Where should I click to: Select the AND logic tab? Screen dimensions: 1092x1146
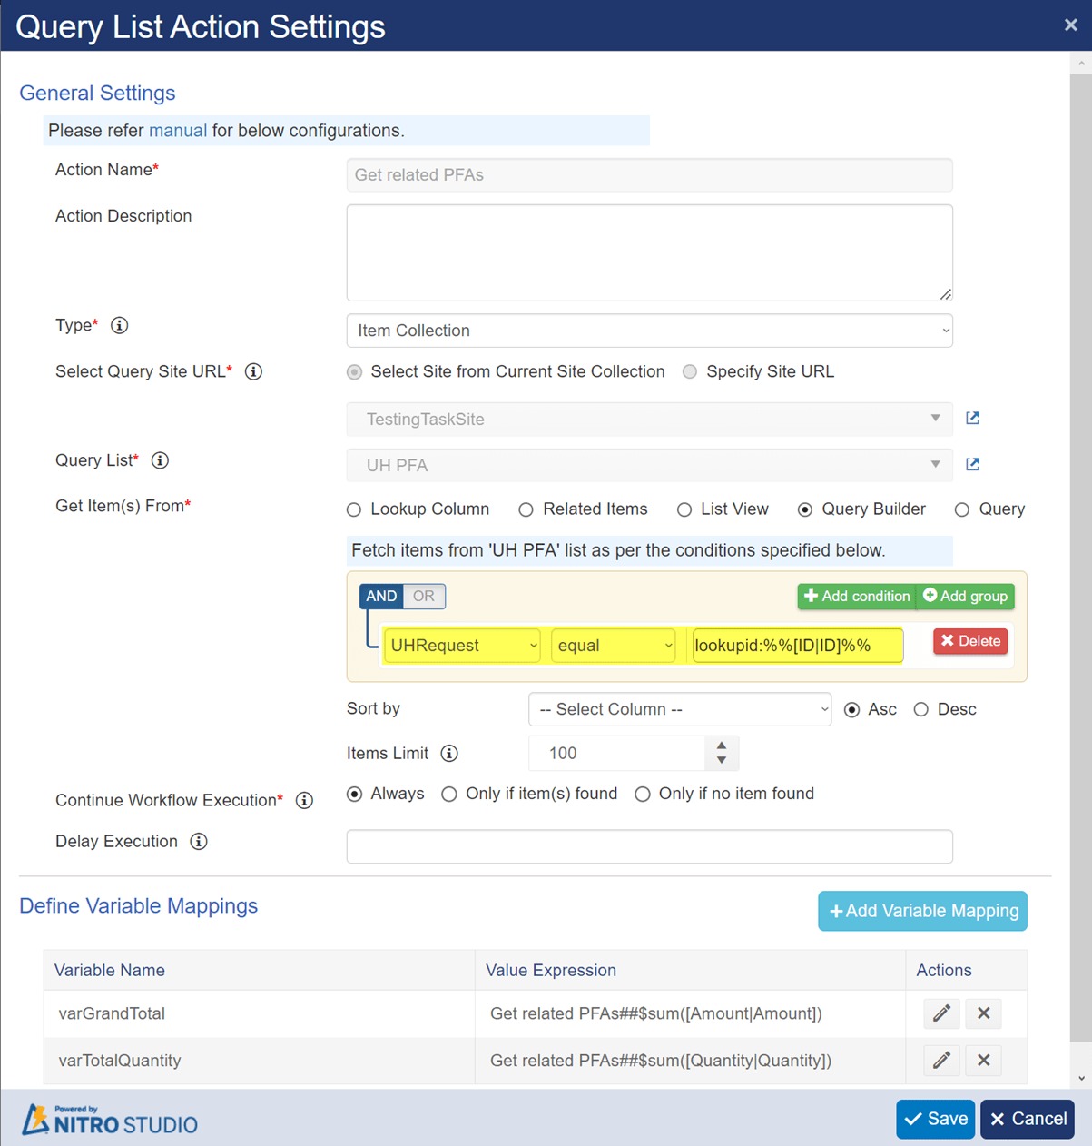click(x=380, y=596)
